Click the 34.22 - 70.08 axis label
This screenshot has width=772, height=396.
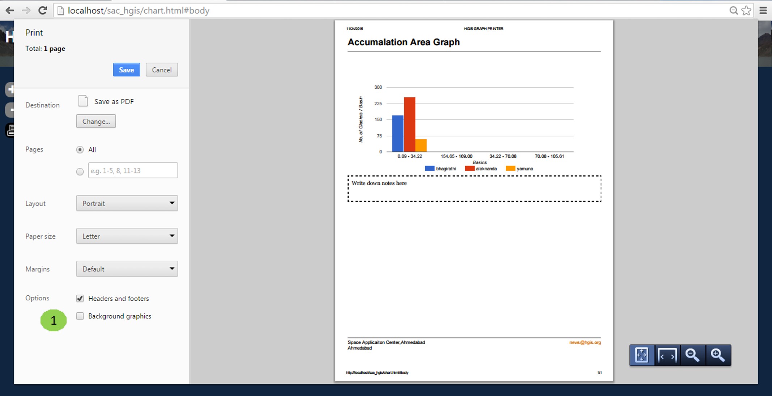503,156
